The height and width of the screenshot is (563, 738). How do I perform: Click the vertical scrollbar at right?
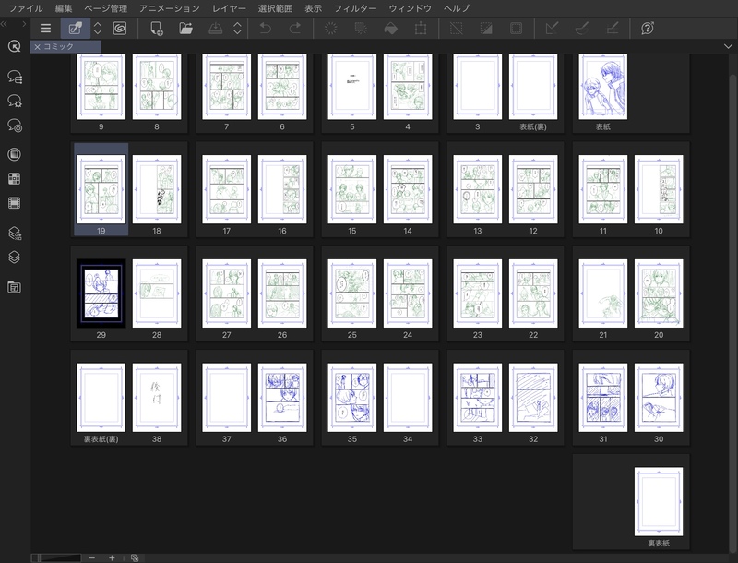click(732, 311)
